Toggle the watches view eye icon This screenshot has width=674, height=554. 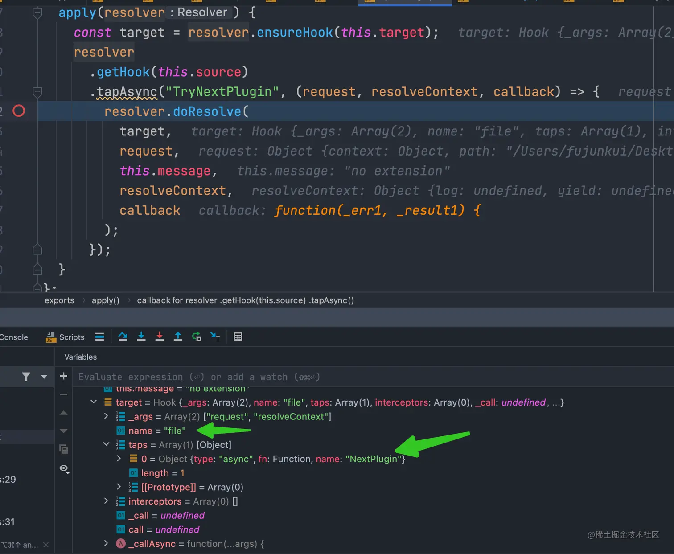(64, 468)
